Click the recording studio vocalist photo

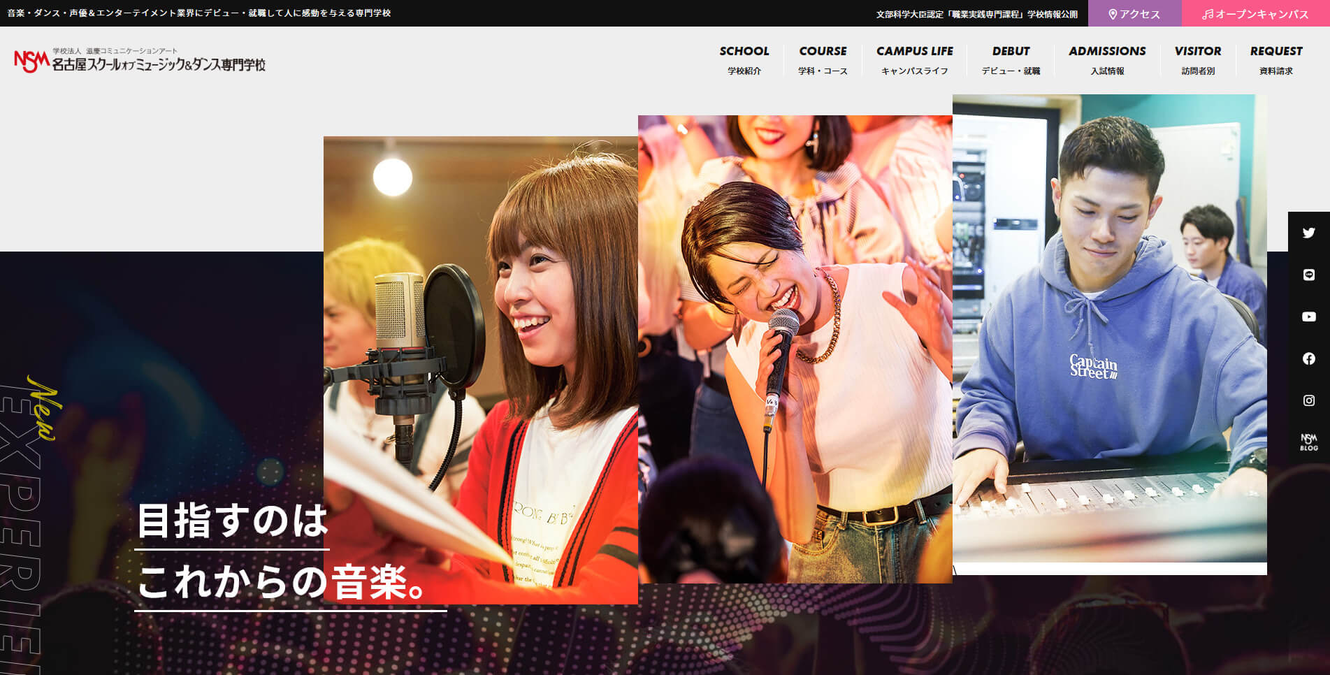(x=481, y=370)
